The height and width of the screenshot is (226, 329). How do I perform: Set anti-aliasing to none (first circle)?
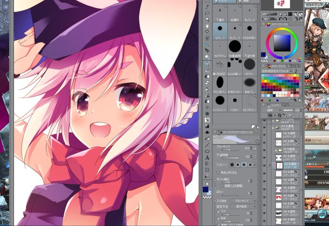coord(232,165)
